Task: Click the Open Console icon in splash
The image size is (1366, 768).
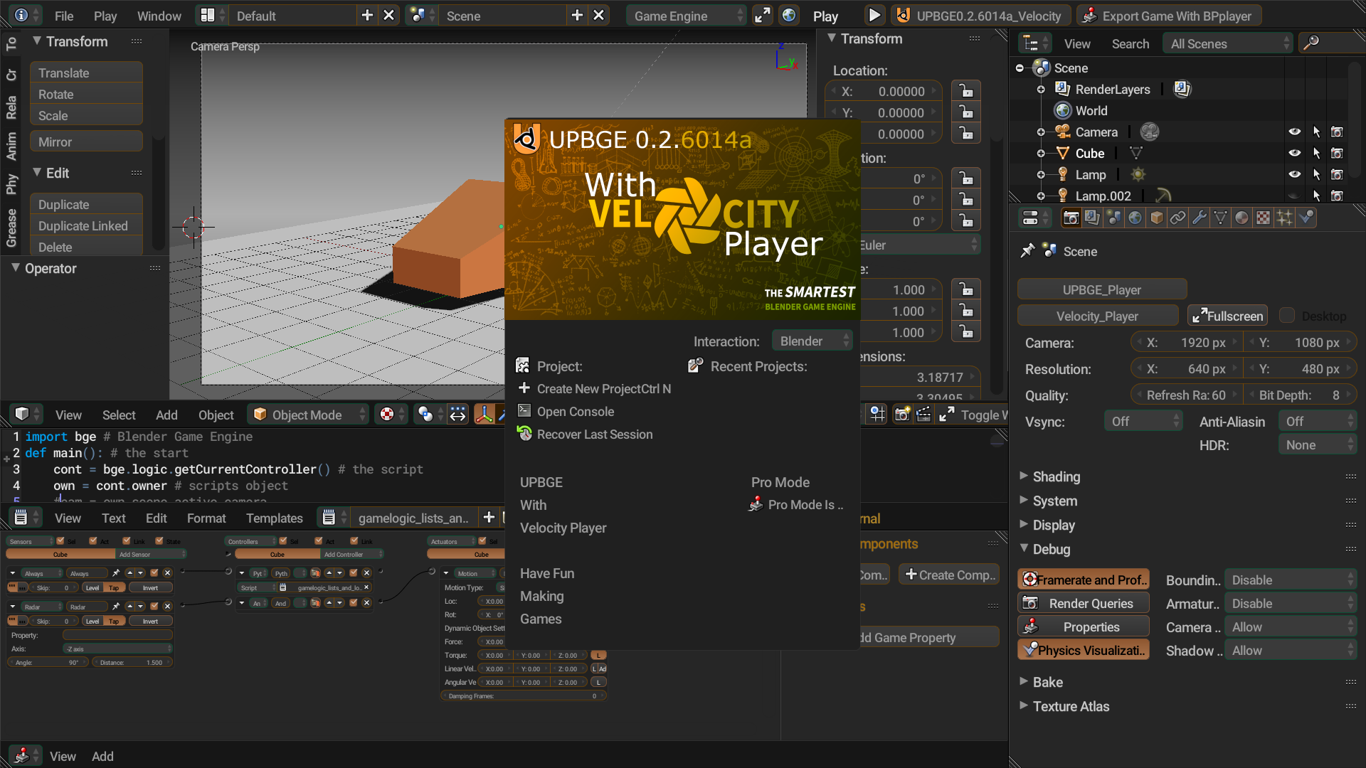Action: (524, 411)
